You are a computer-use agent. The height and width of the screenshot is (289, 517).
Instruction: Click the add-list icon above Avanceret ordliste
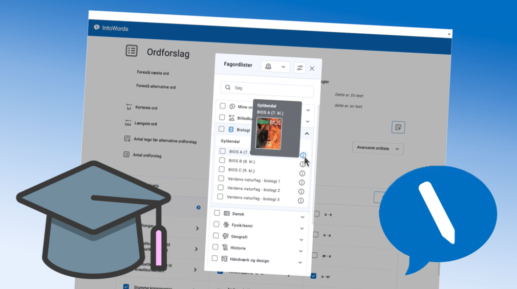point(398,127)
